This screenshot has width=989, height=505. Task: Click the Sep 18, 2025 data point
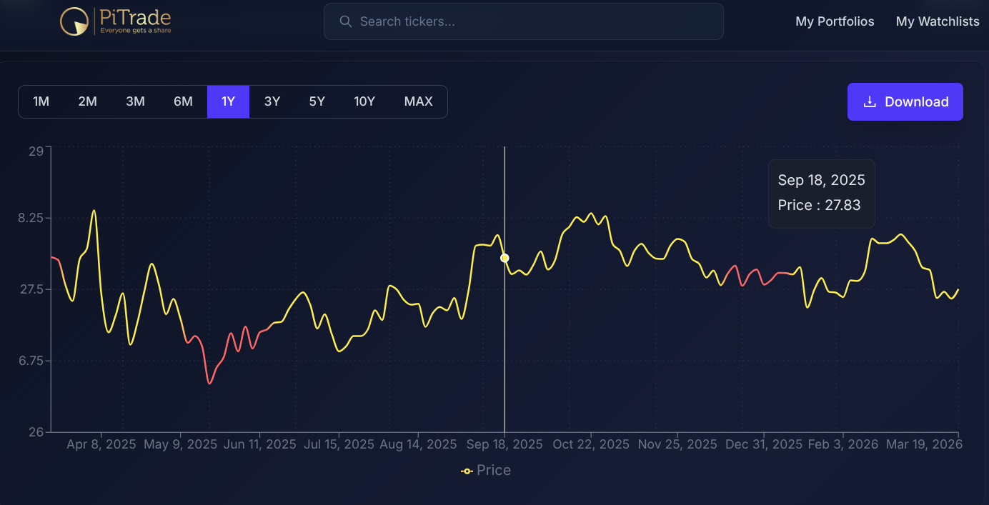[505, 258]
